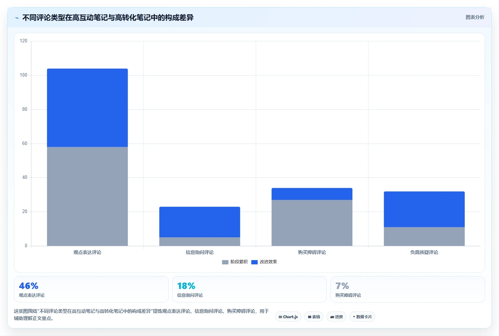
Task: Click the description paragraph starting 这张图围绕
Action: 142,315
